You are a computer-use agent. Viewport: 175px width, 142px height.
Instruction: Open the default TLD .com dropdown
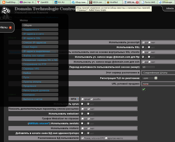point(150,78)
